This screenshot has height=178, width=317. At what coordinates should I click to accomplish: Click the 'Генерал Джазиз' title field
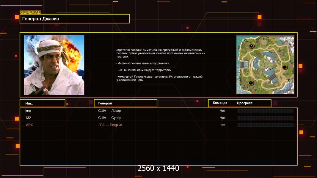click(x=75, y=19)
